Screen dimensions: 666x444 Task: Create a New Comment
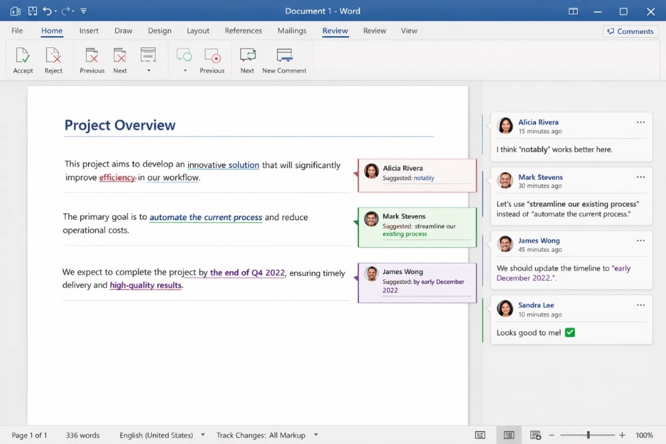[284, 59]
